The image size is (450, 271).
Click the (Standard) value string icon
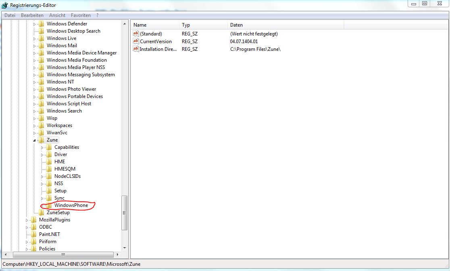pyautogui.click(x=136, y=33)
